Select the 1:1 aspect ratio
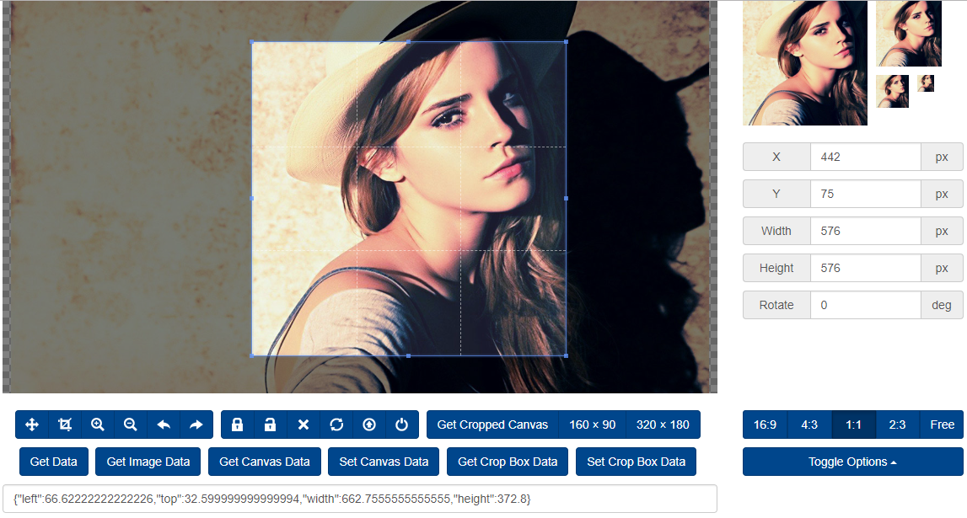The image size is (967, 518). click(x=853, y=425)
